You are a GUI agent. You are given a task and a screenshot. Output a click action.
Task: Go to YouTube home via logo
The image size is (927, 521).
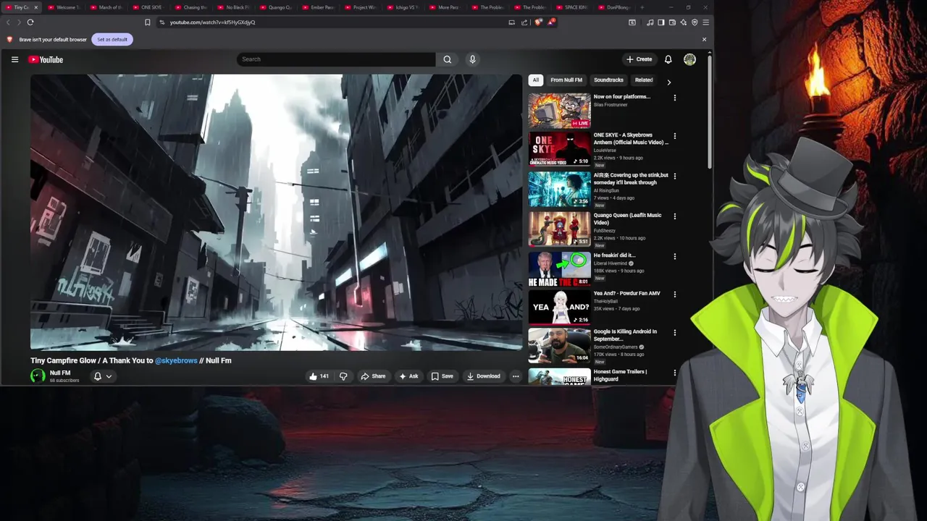(x=46, y=59)
